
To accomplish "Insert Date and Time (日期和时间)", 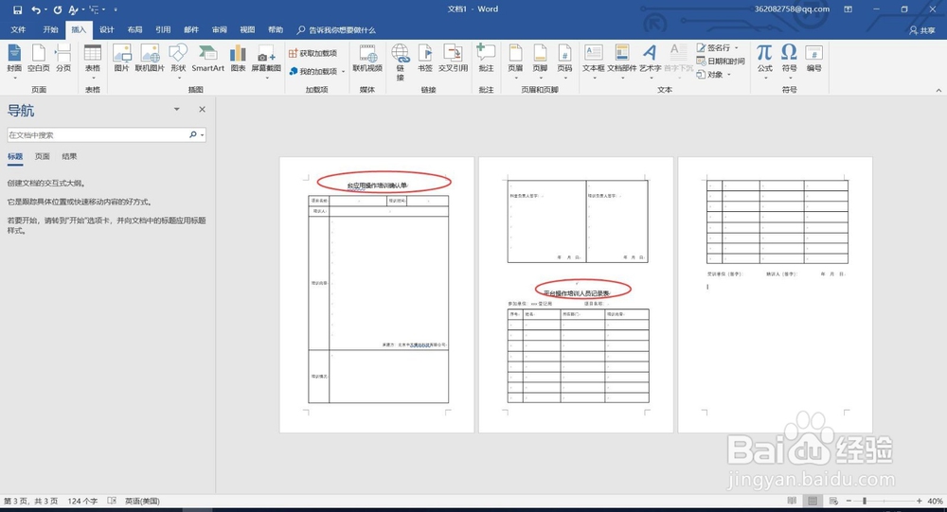I will click(x=721, y=61).
